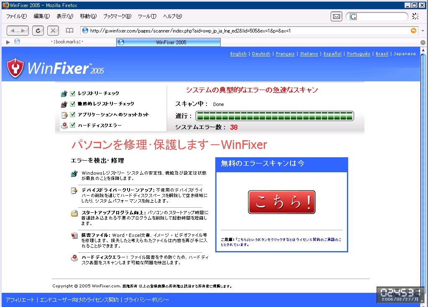Click the WinFixer shield logo
This screenshot has height=307, width=428.
(x=15, y=68)
